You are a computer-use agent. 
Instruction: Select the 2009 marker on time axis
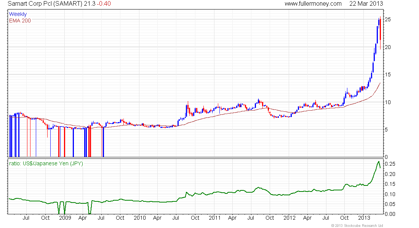[65, 218]
